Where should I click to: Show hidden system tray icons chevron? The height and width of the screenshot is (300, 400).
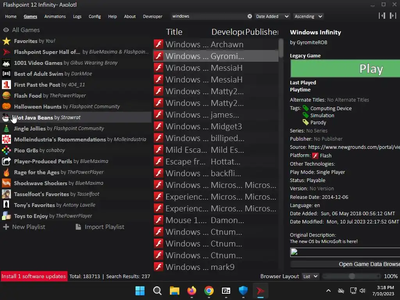click(329, 291)
